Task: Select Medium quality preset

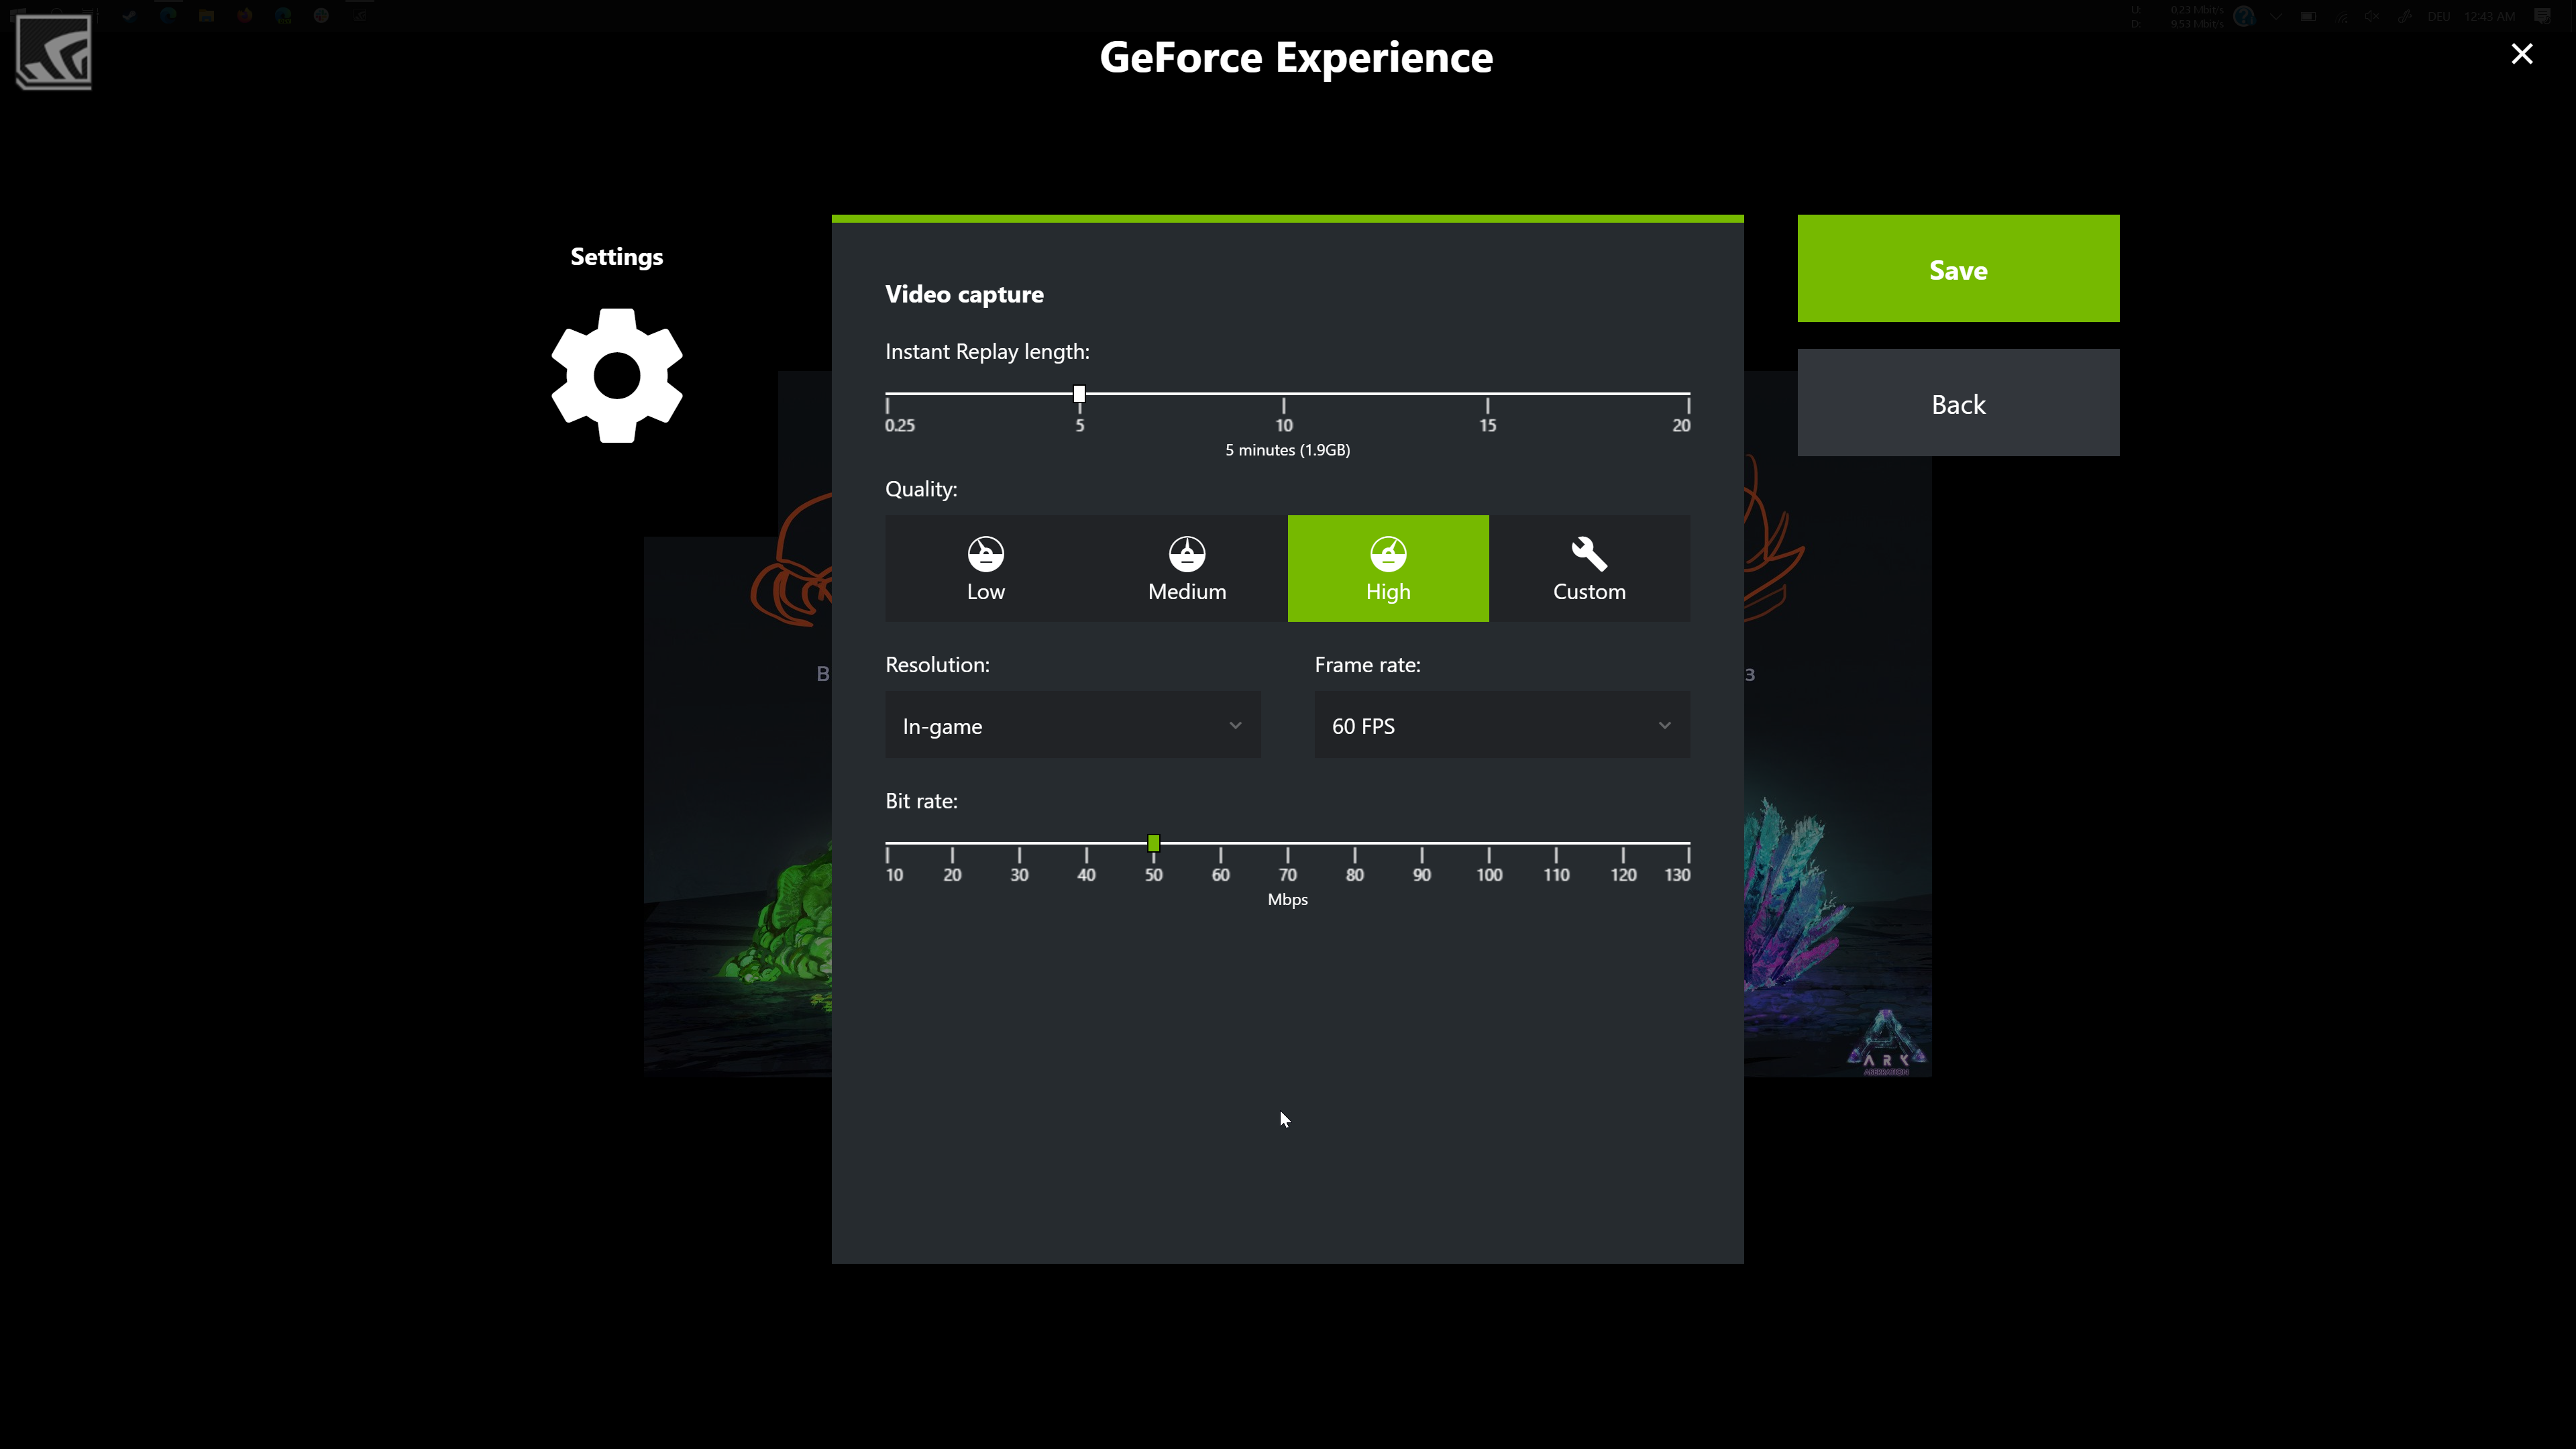Action: (x=1187, y=568)
